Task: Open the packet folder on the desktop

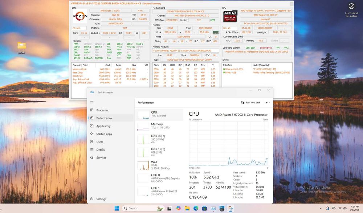Action: pyautogui.click(x=21, y=47)
